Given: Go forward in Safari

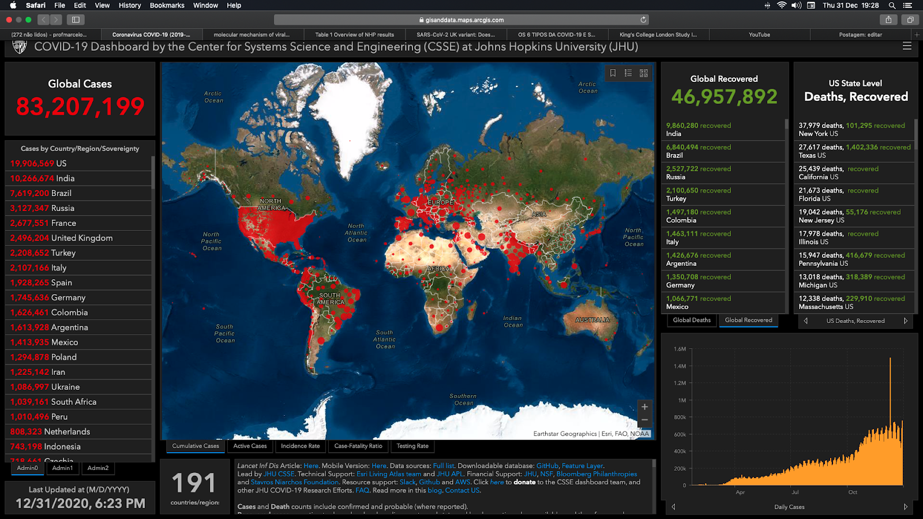Looking at the screenshot, I should tap(56, 20).
